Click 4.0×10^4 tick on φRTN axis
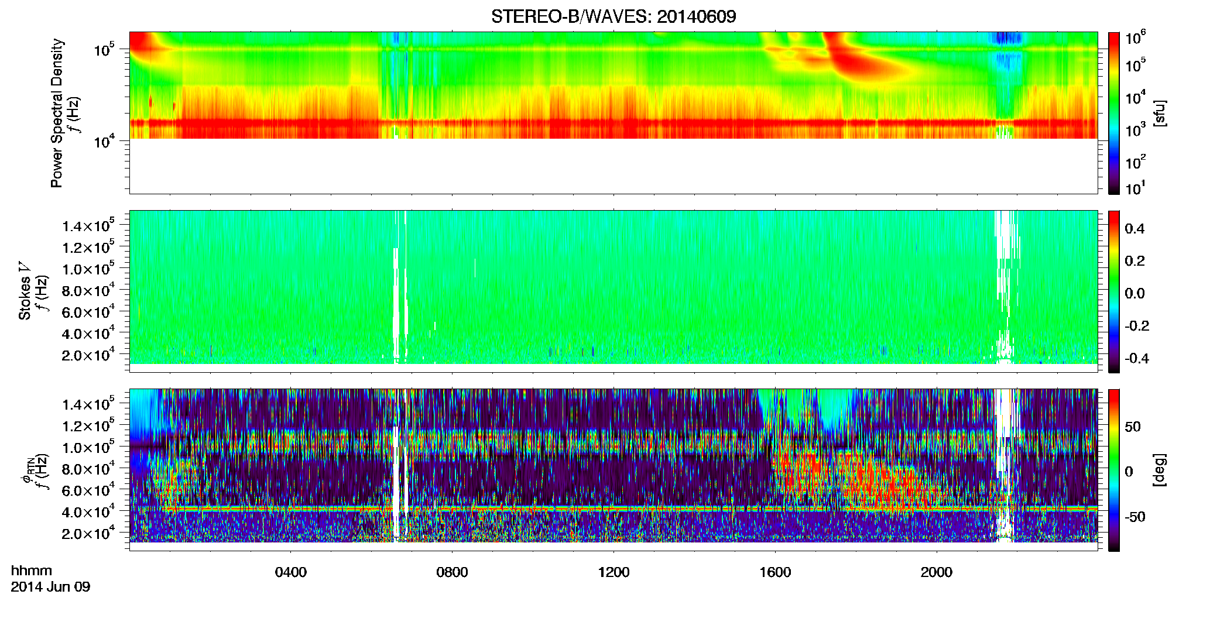This screenshot has width=1227, height=632. click(88, 512)
